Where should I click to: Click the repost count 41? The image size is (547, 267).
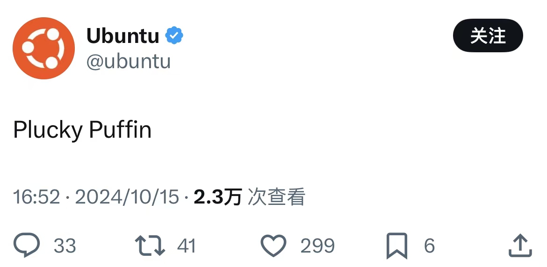point(187,246)
